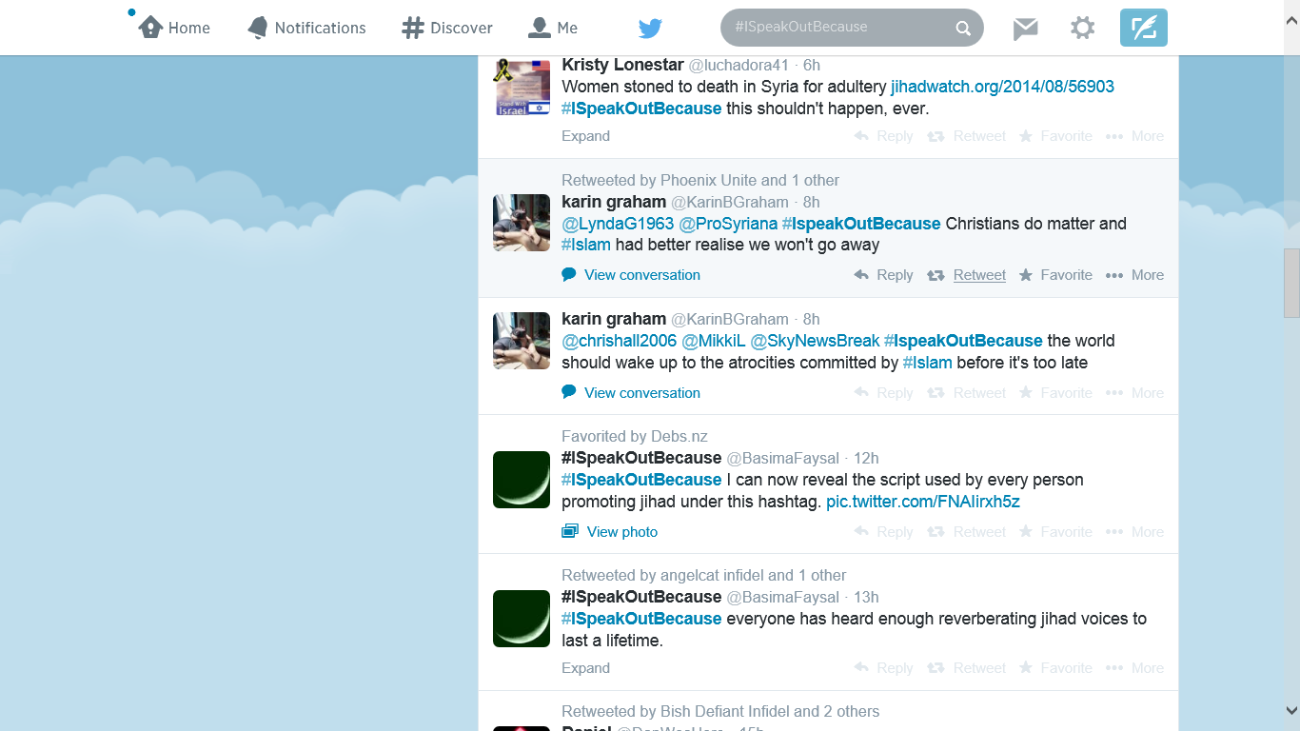
Task: Open jihadwatch.org link in Kristy's tweet
Action: [1002, 87]
